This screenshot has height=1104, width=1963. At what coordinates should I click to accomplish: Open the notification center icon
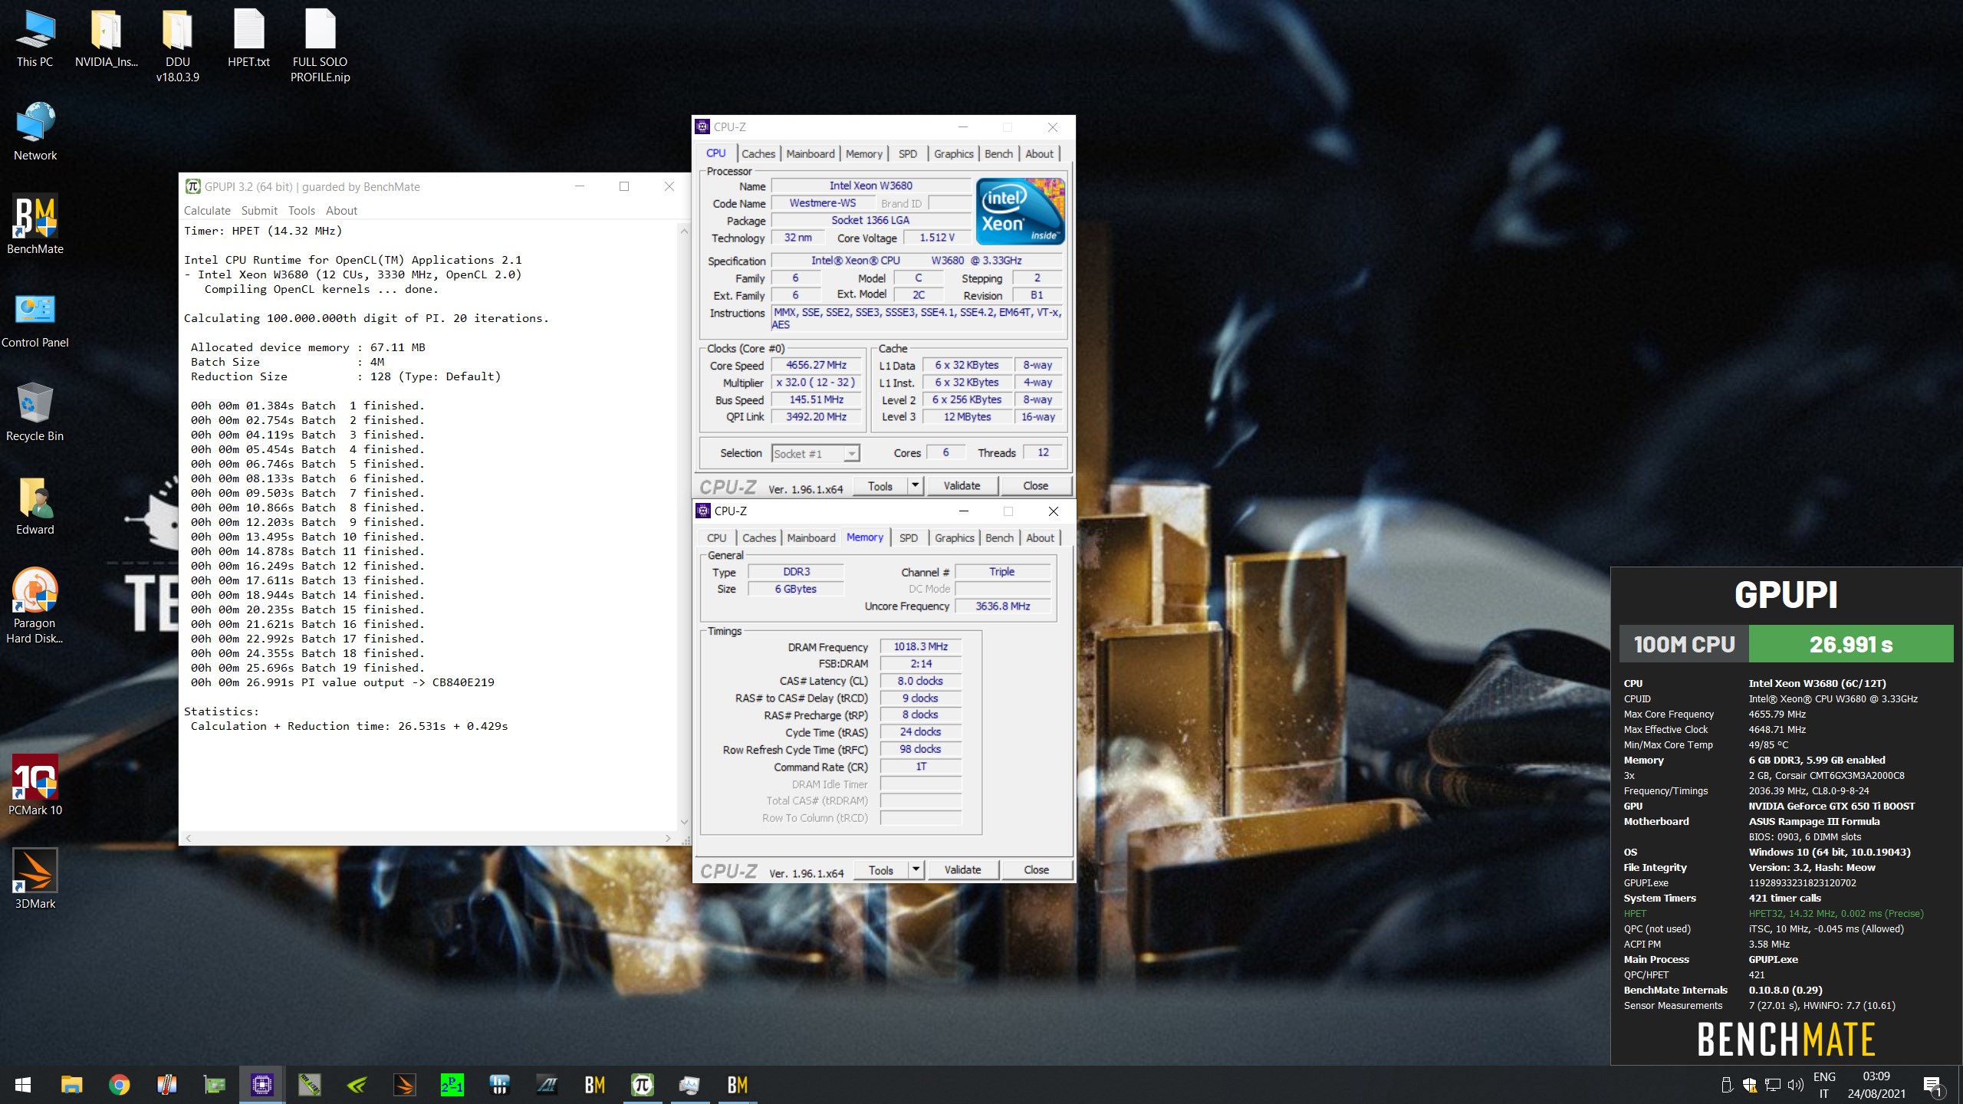click(1933, 1085)
